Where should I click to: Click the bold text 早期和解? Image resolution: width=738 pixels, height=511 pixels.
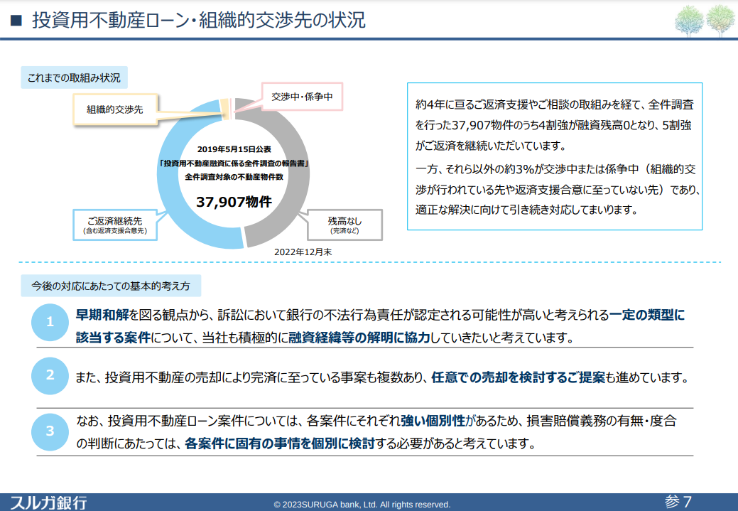[102, 315]
